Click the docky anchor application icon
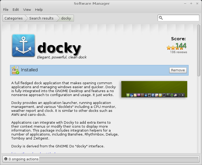This screenshot has width=202, height=165. [23, 46]
